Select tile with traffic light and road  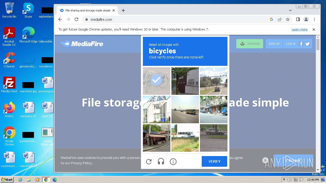pos(214,81)
